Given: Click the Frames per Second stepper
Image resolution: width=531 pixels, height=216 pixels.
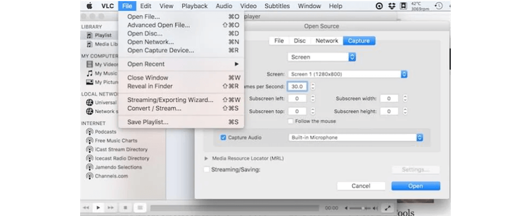Looking at the screenshot, I should (x=313, y=86).
